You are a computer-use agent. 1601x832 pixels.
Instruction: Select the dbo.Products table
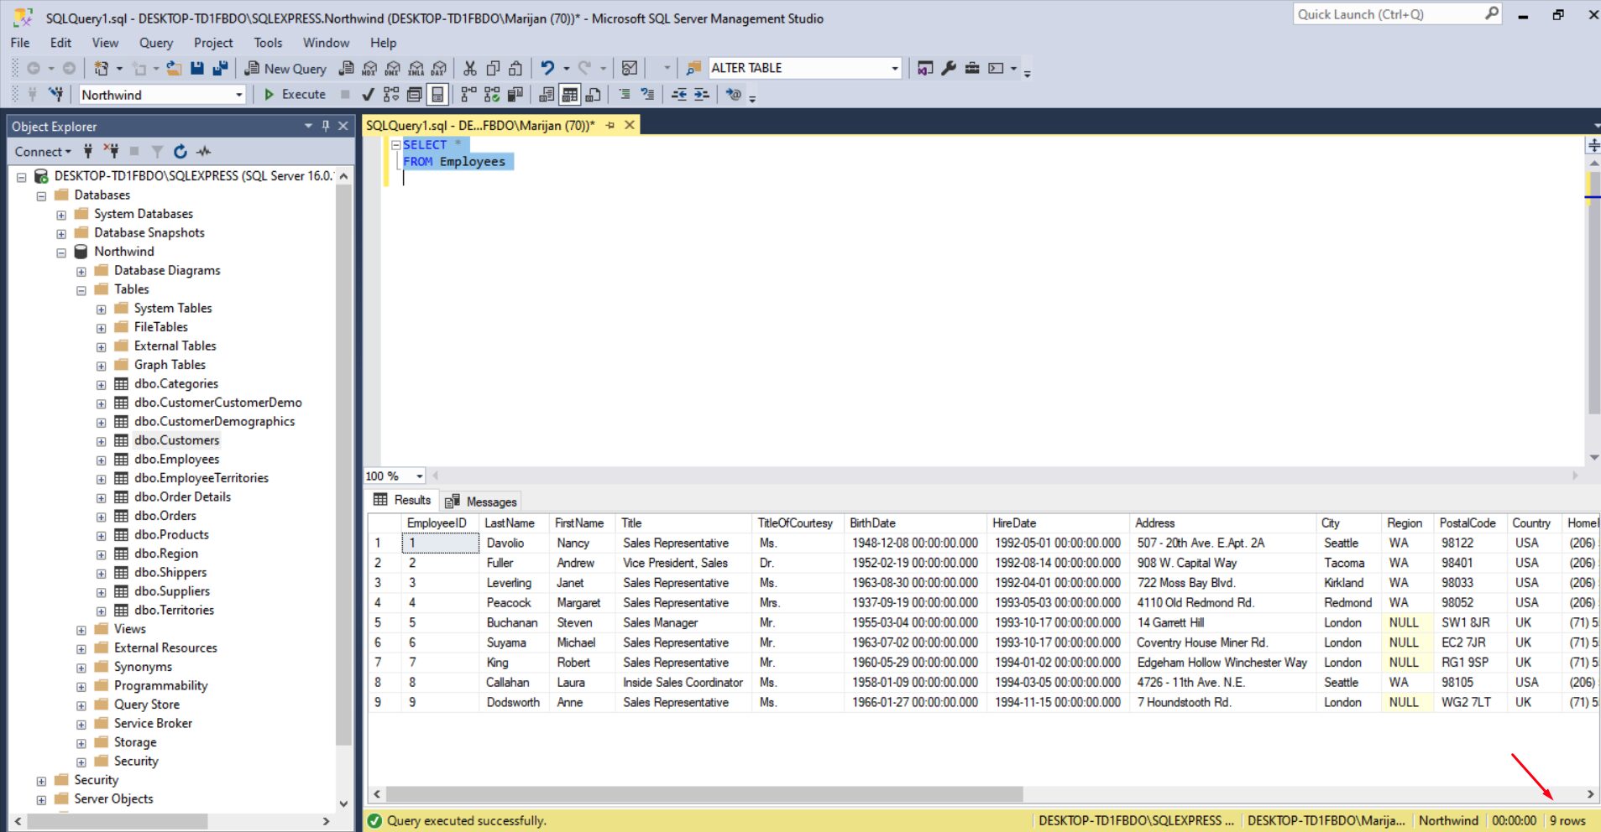pyautogui.click(x=171, y=534)
